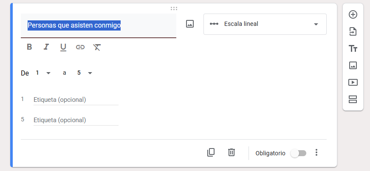Apply italic formatting to question title
The height and width of the screenshot is (171, 370).
click(46, 47)
